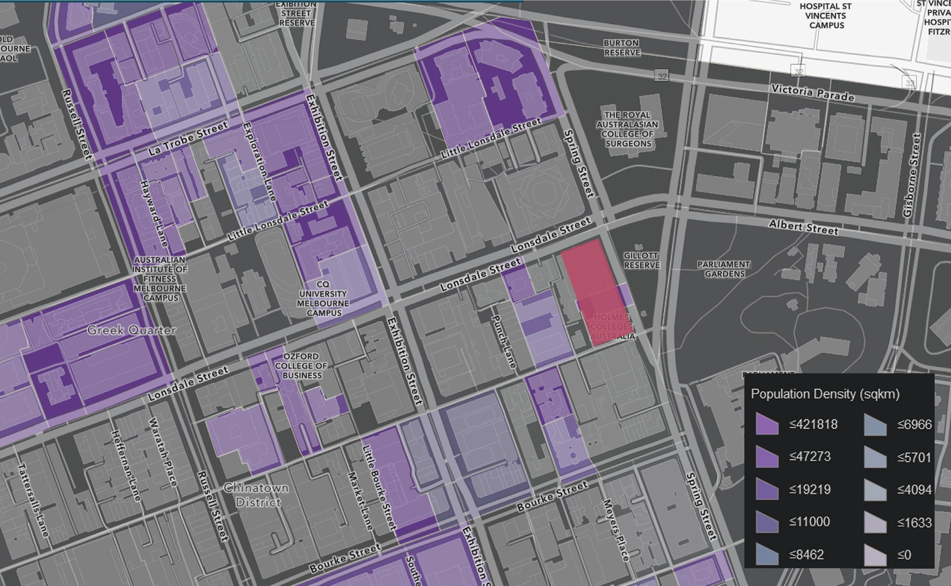Viewport: 951px width, 586px height.
Task: Click the Gillott Reserve label
Action: (641, 260)
